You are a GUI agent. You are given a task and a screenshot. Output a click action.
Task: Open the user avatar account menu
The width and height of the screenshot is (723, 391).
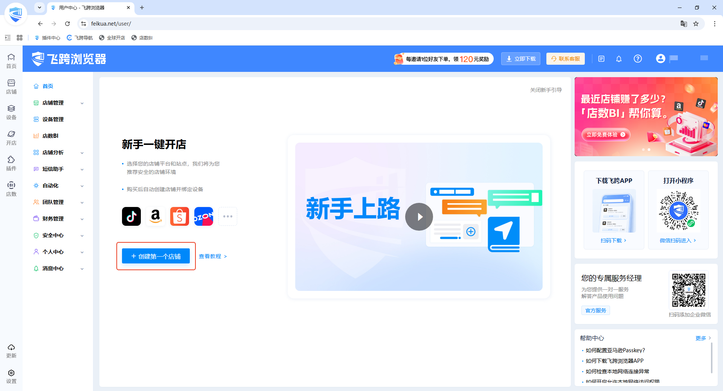coord(660,59)
